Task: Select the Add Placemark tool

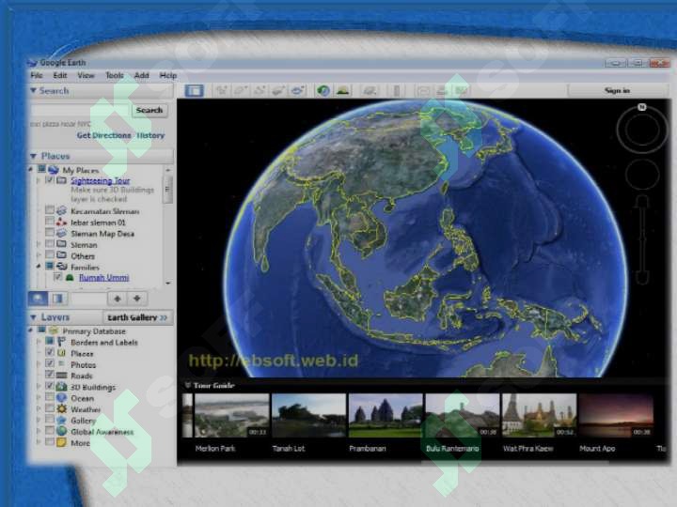Action: point(222,90)
